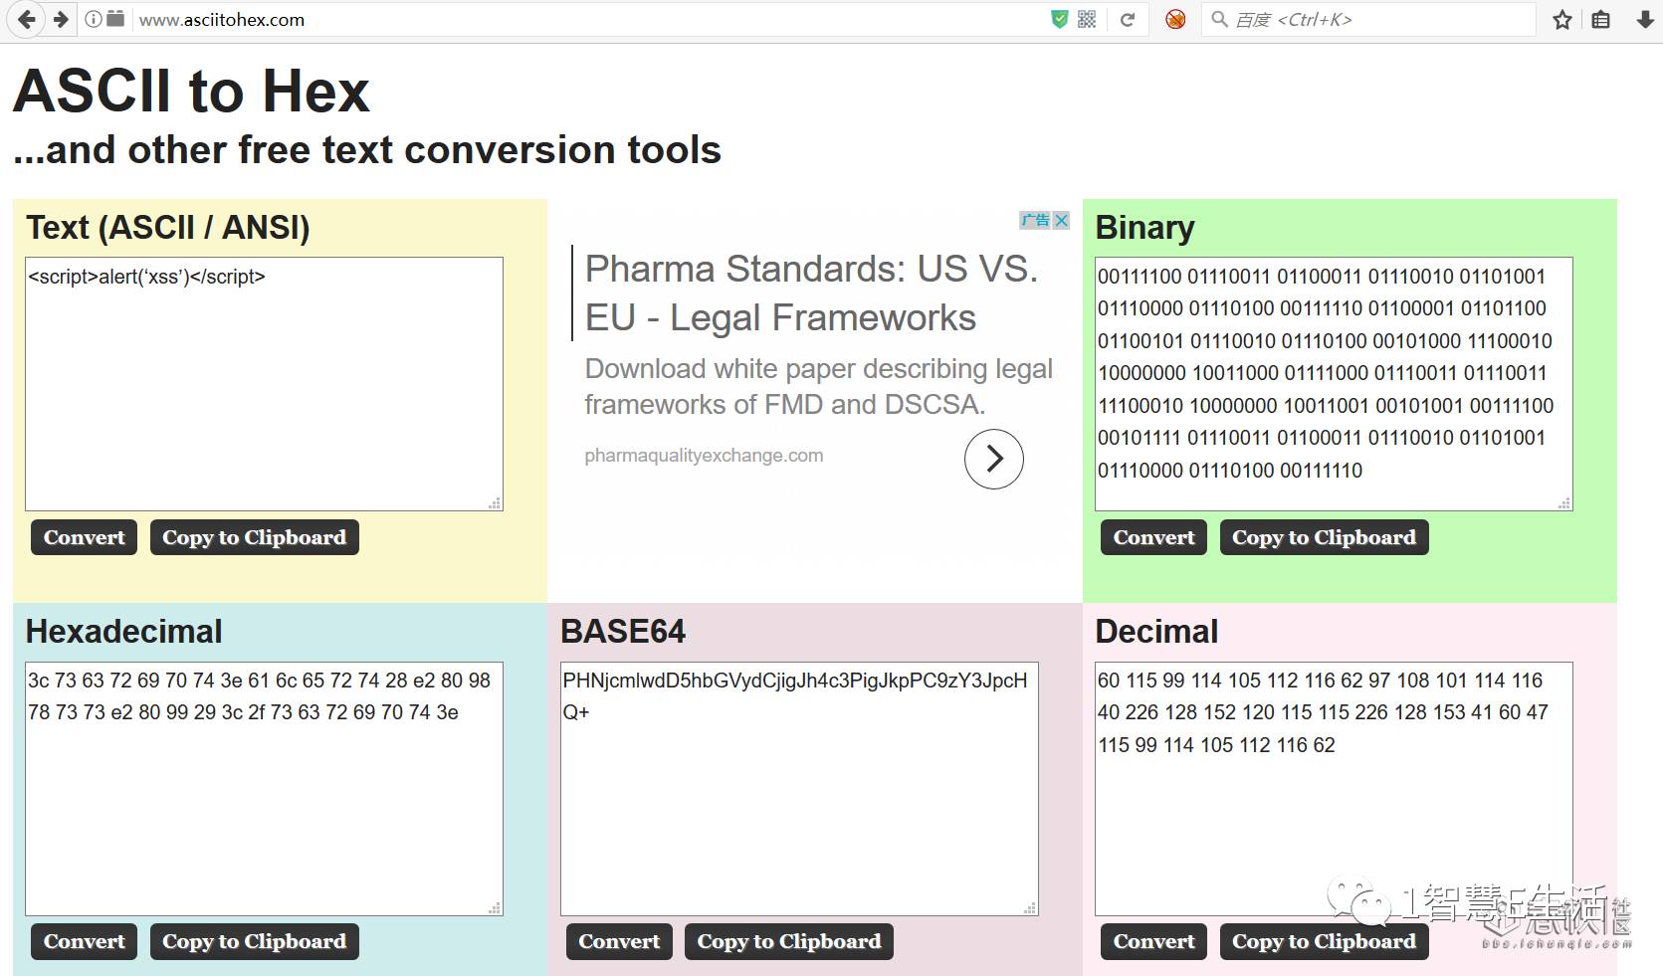This screenshot has width=1663, height=976.
Task: Click the red blocker extension icon
Action: pyautogui.click(x=1175, y=19)
